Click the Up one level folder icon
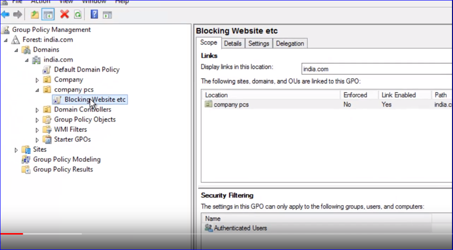Image resolution: width=453 pixels, height=250 pixels. pyautogui.click(x=35, y=14)
